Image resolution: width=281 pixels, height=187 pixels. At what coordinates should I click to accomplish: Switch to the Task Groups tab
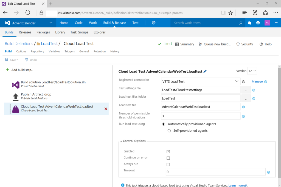[x=79, y=32]
